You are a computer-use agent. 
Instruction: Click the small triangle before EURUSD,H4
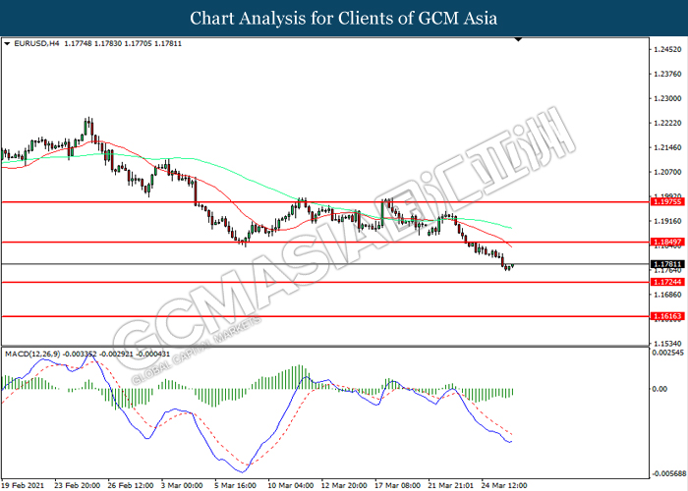7,44
